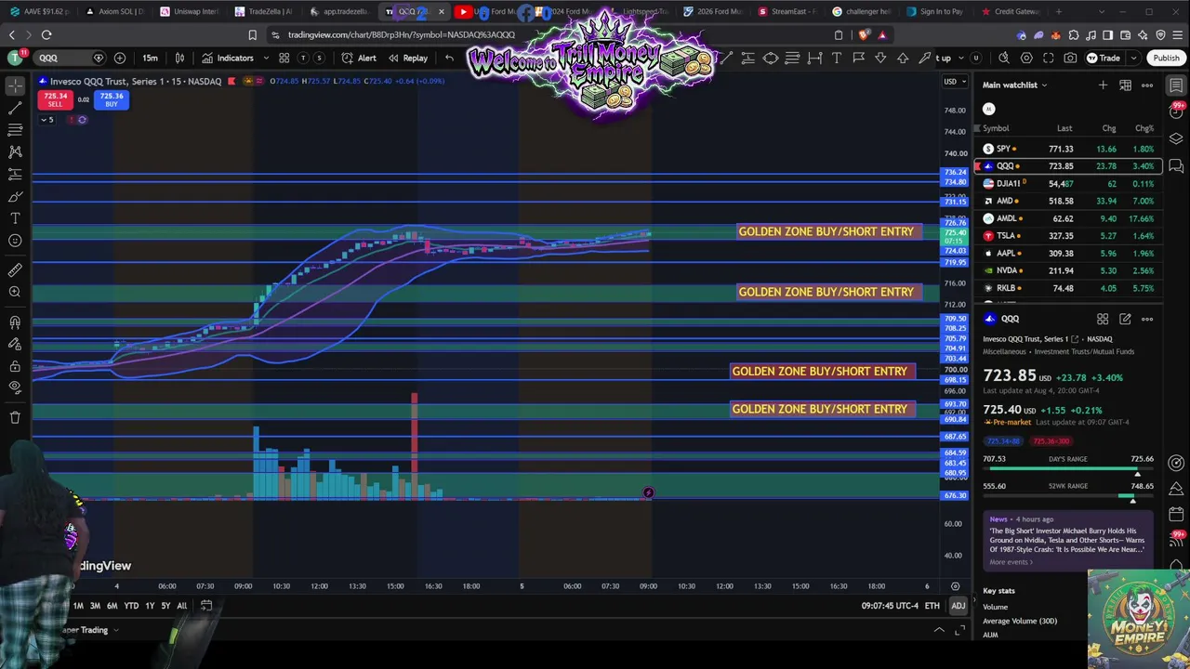Image resolution: width=1190 pixels, height=669 pixels.
Task: Select the YTD date range
Action: coord(131,606)
